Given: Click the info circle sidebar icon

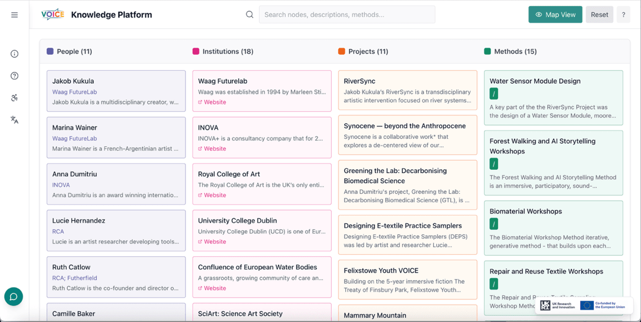Looking at the screenshot, I should pyautogui.click(x=14, y=54).
